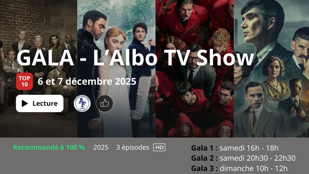The image size is (309, 174).
Task: Select Gala 3 dimanche 10h - 12h
Action: tap(239, 168)
